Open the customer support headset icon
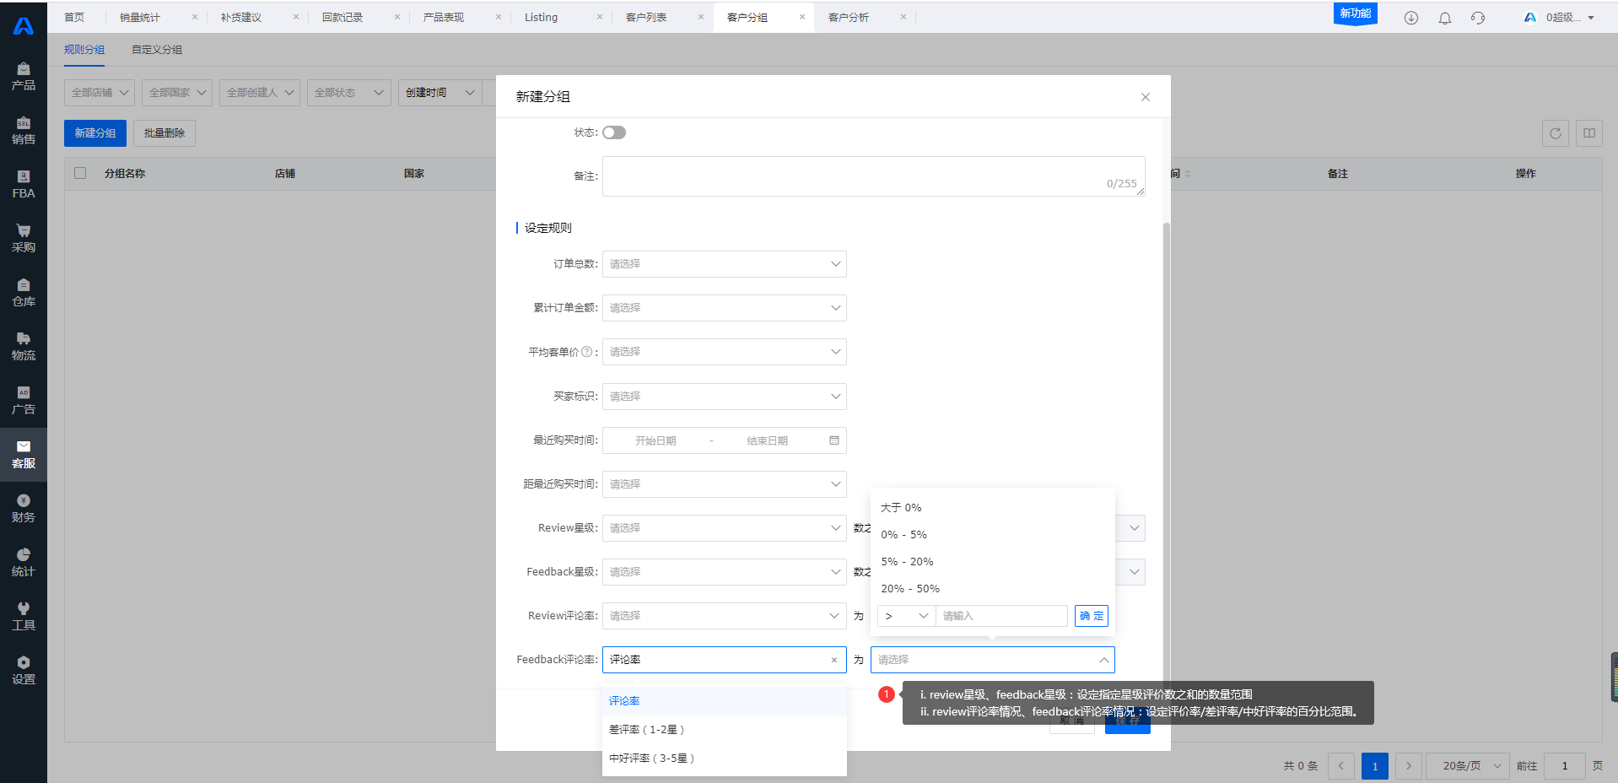The image size is (1618, 783). click(x=1478, y=18)
